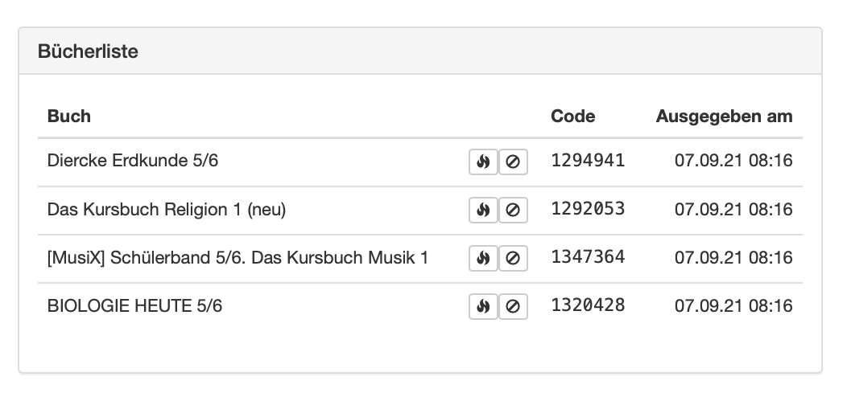Select book title Diercke Erdkunde 5/6
Image resolution: width=847 pixels, height=397 pixels.
pyautogui.click(x=133, y=161)
